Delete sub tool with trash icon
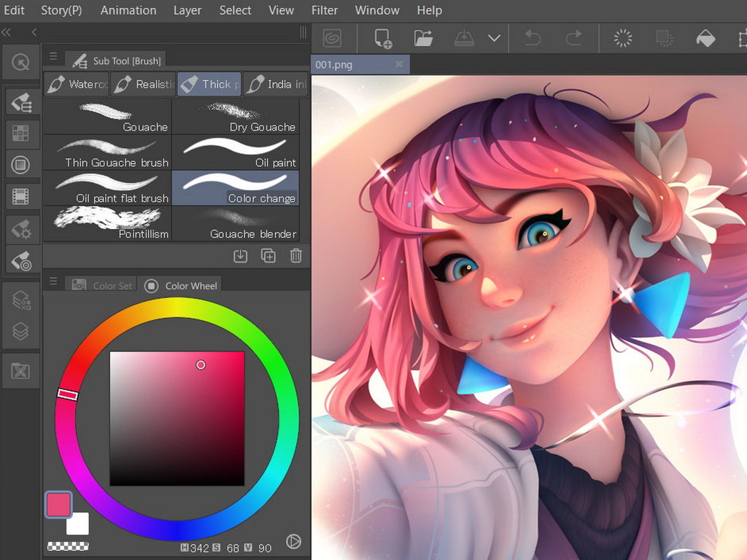Viewport: 747px width, 560px height. coord(295,255)
